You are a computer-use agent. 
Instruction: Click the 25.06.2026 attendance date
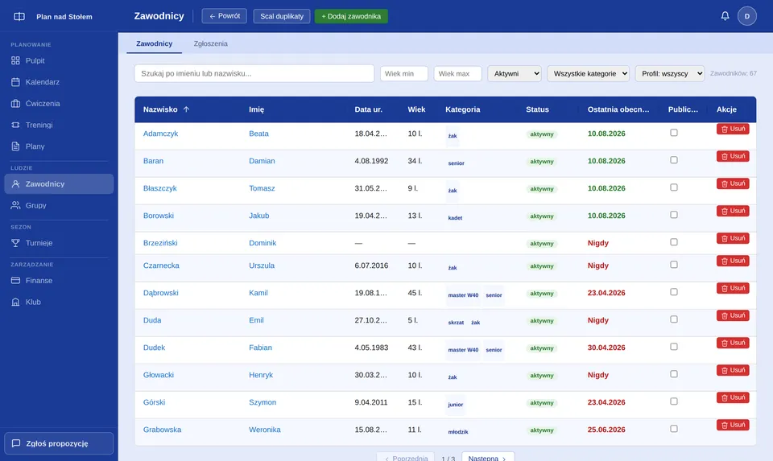point(606,430)
